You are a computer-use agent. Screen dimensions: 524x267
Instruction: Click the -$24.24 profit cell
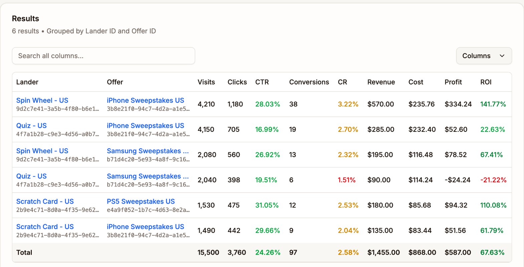[x=457, y=180]
